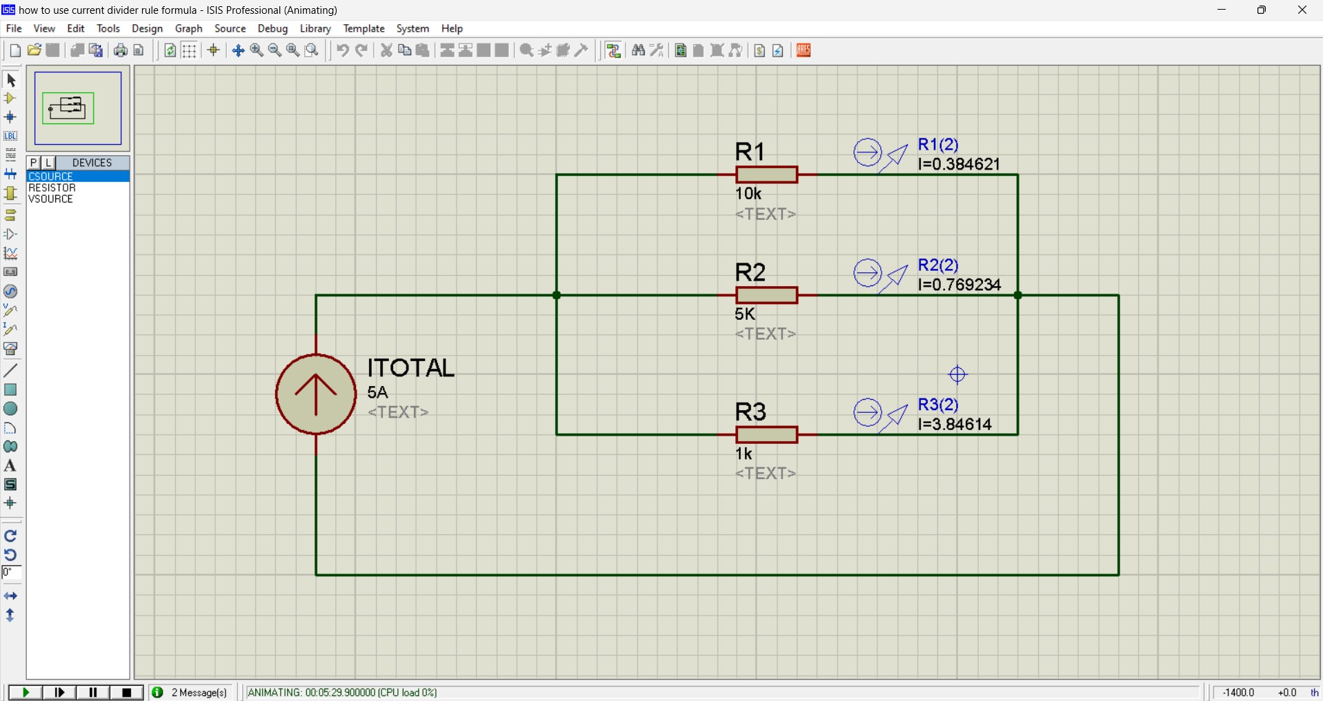Toggle the grid display button
This screenshot has width=1323, height=701.
(189, 50)
